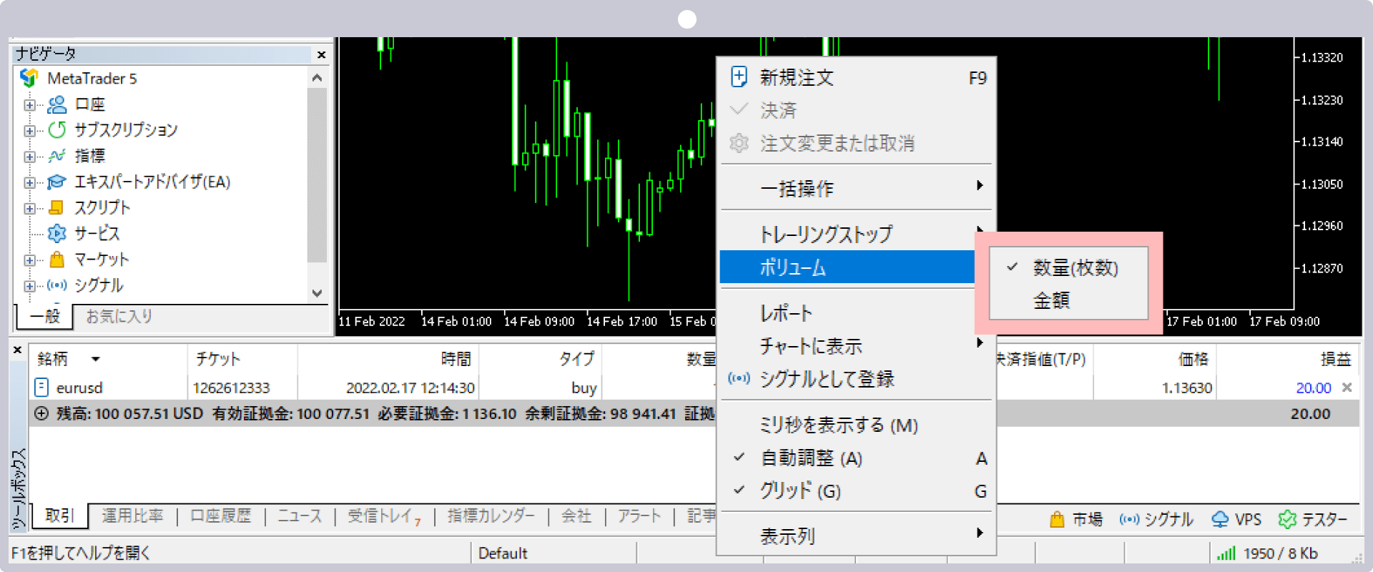Click the Default profile in status bar
Screen dimensions: 1373x572
(x=503, y=553)
